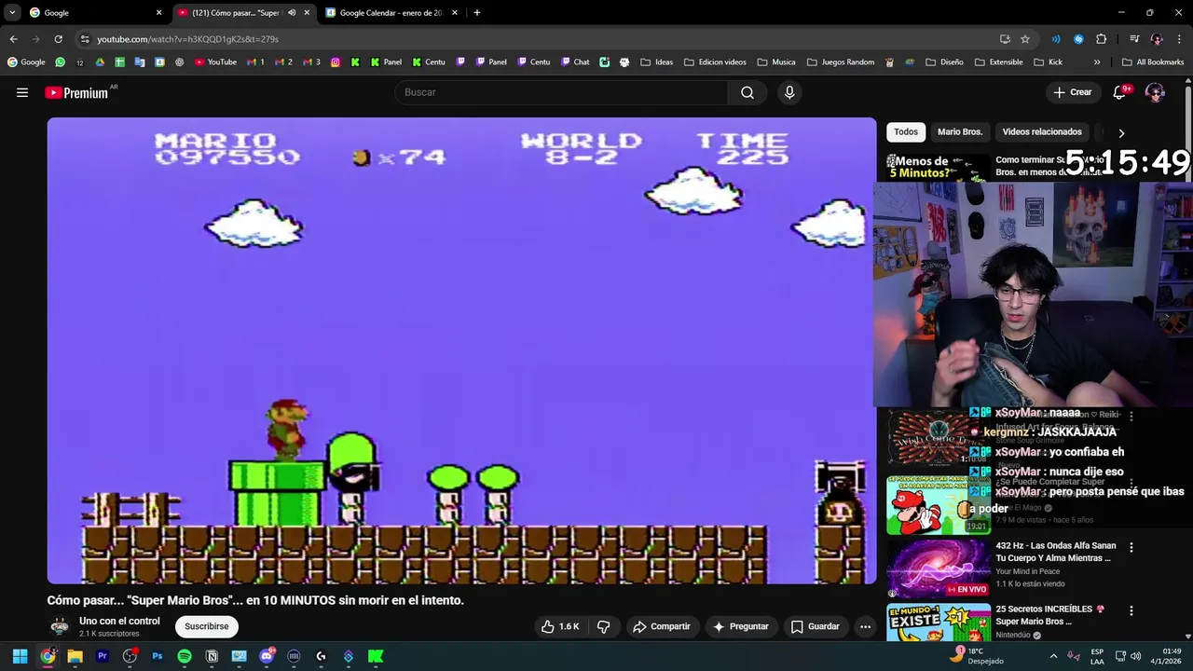Open Spotify from the taskbar

[185, 656]
